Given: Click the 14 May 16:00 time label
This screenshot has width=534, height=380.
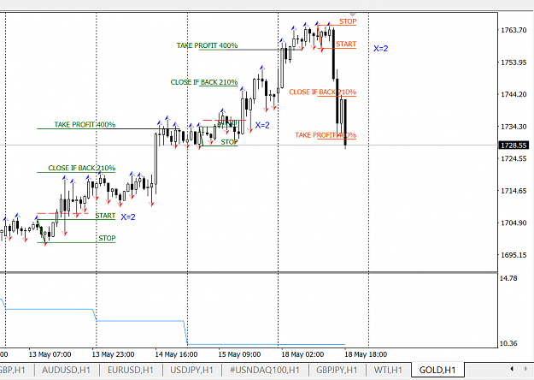Looking at the screenshot, I should [176, 354].
